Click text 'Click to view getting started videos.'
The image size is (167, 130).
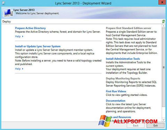click(127, 95)
